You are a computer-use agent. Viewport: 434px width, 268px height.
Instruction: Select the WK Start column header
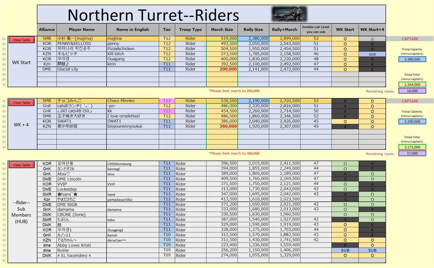tap(345, 30)
